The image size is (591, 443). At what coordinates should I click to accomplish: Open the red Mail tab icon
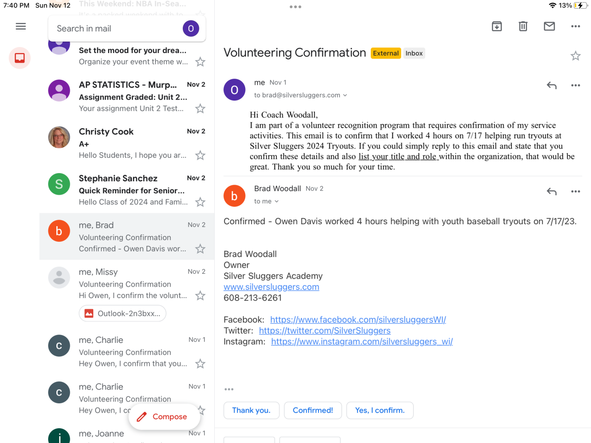pos(20,58)
